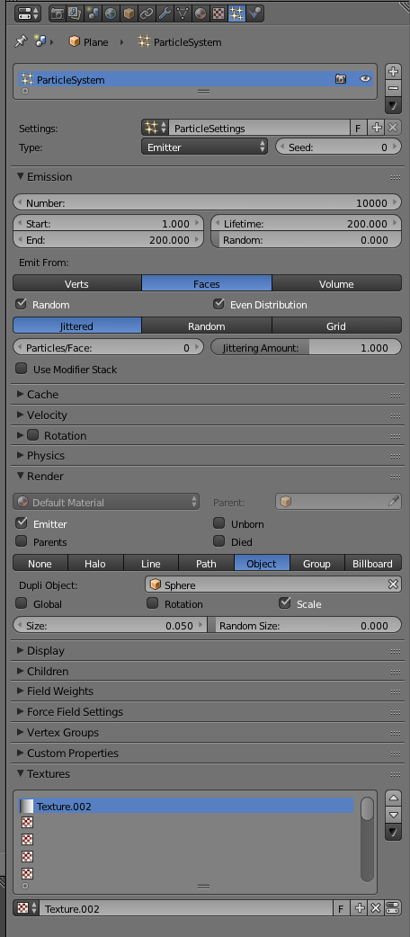Set render type to None
This screenshot has height=937, width=410.
point(40,564)
